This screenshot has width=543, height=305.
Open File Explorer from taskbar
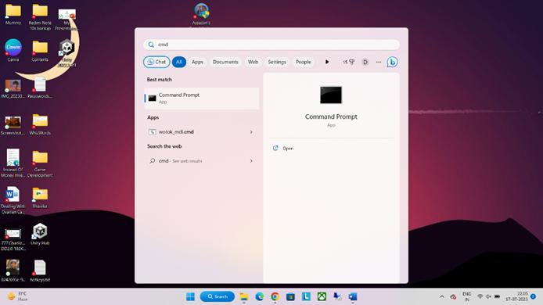[244, 296]
